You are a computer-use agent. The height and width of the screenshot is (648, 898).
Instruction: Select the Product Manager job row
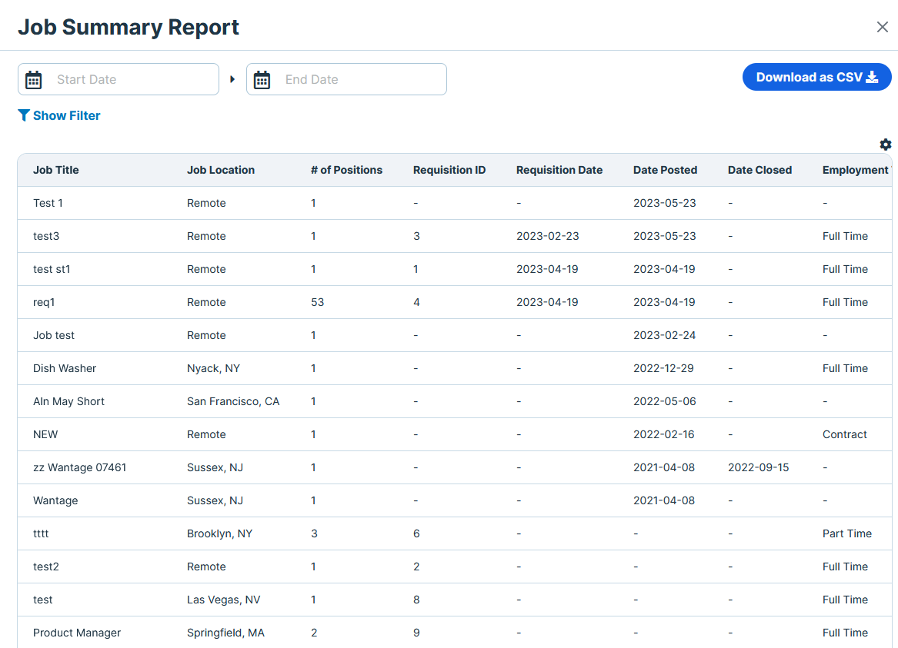[77, 633]
